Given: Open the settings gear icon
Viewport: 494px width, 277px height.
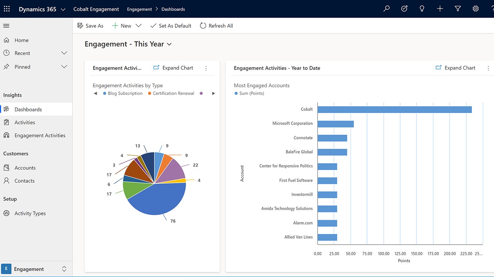Looking at the screenshot, I should [x=475, y=9].
